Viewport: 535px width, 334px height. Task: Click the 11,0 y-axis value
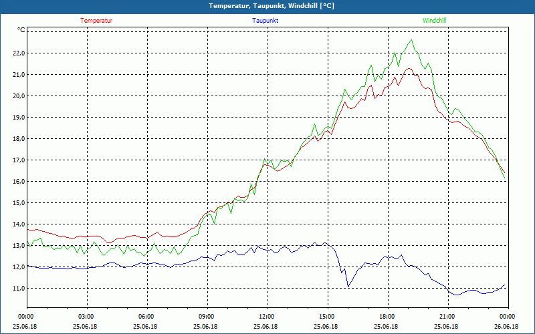(x=19, y=289)
